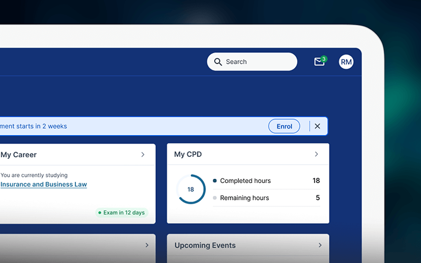421x263 pixels.
Task: Click the green dot in exam badge
Action: 99,213
